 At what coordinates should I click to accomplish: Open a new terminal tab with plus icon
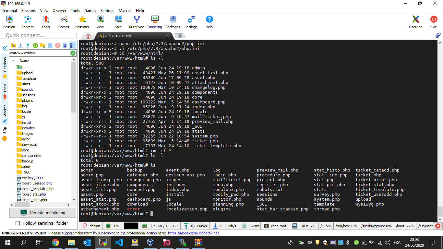pyautogui.click(x=180, y=36)
